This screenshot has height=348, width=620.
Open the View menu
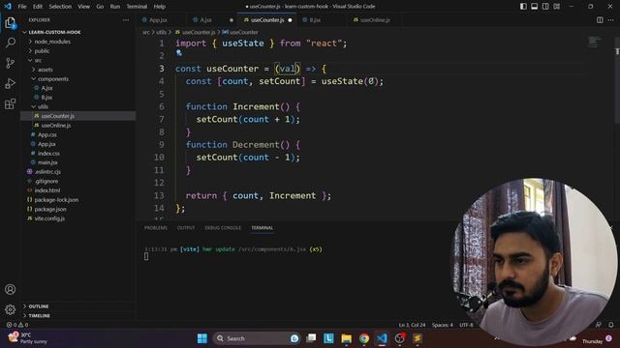[83, 7]
